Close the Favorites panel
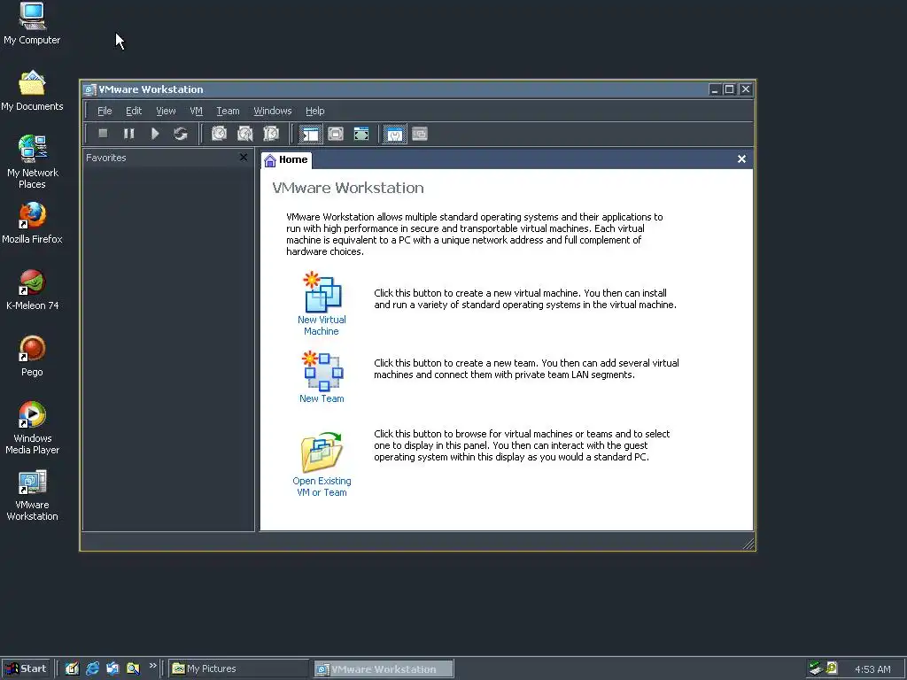Screen dimensions: 907x680 tap(244, 158)
